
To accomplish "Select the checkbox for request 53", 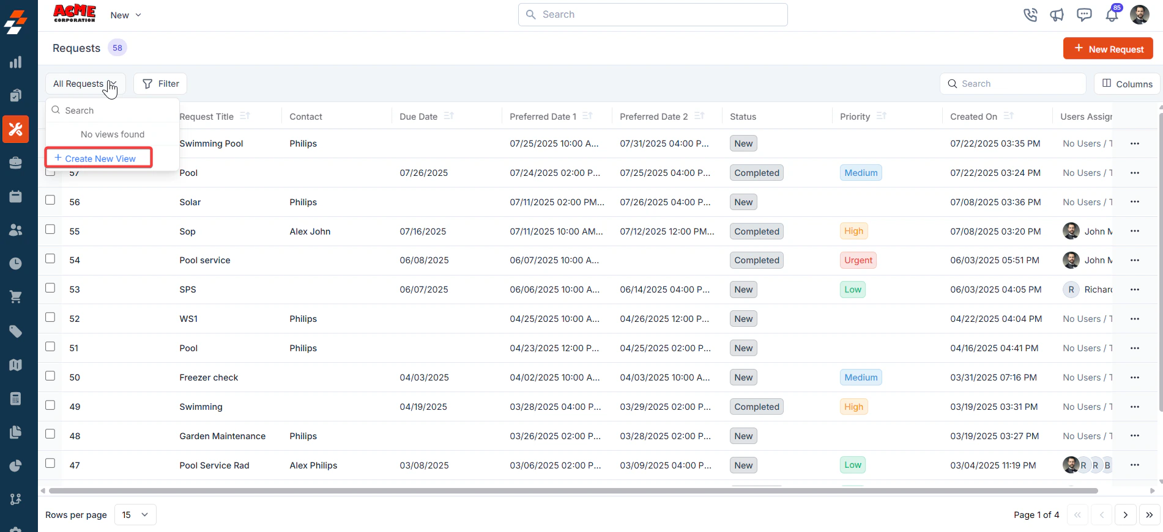I will (50, 288).
